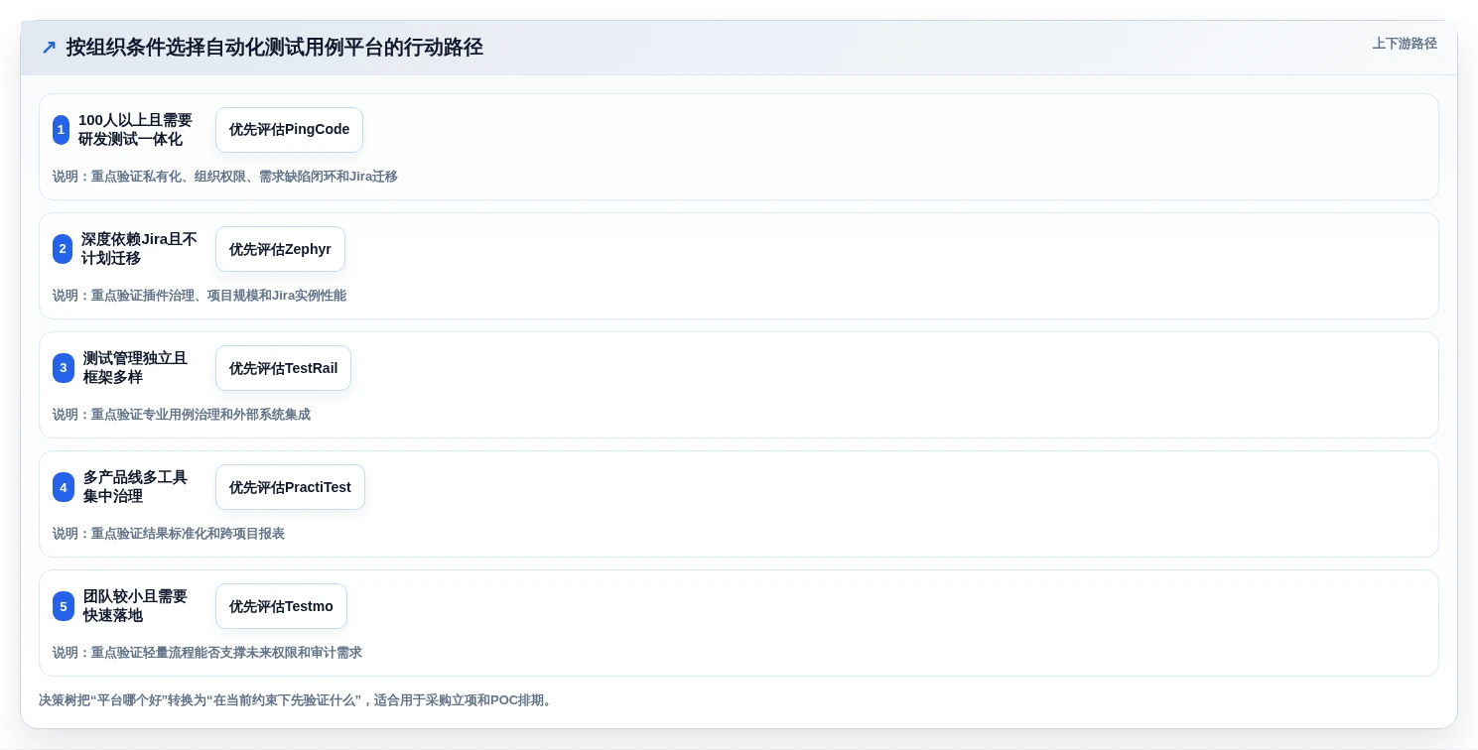Click the note about 轻量流程 and 审计需求
1478x750 pixels.
pyautogui.click(x=207, y=653)
